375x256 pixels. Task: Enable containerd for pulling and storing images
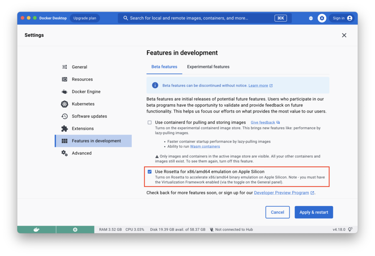(x=149, y=123)
